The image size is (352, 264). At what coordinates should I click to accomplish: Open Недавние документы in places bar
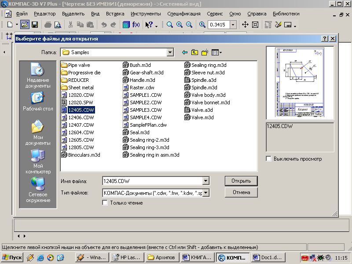[38, 75]
